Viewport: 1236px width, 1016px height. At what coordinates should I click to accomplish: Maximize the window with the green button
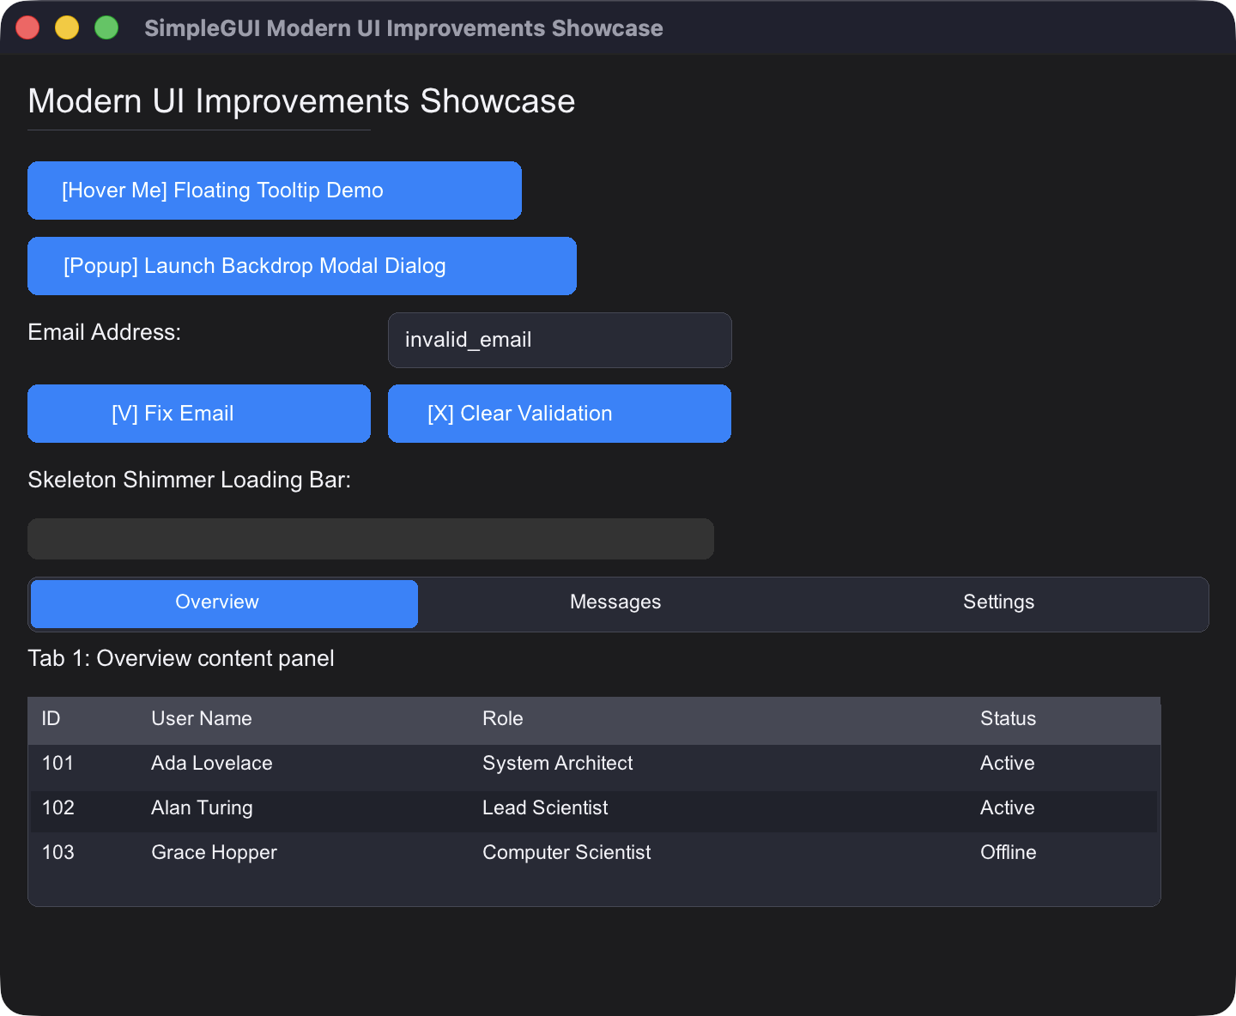coord(106,27)
